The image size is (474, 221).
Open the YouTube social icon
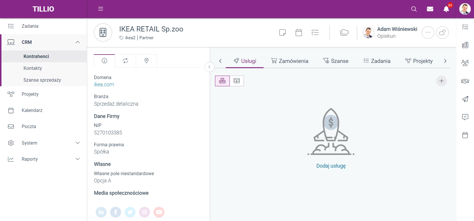159,212
